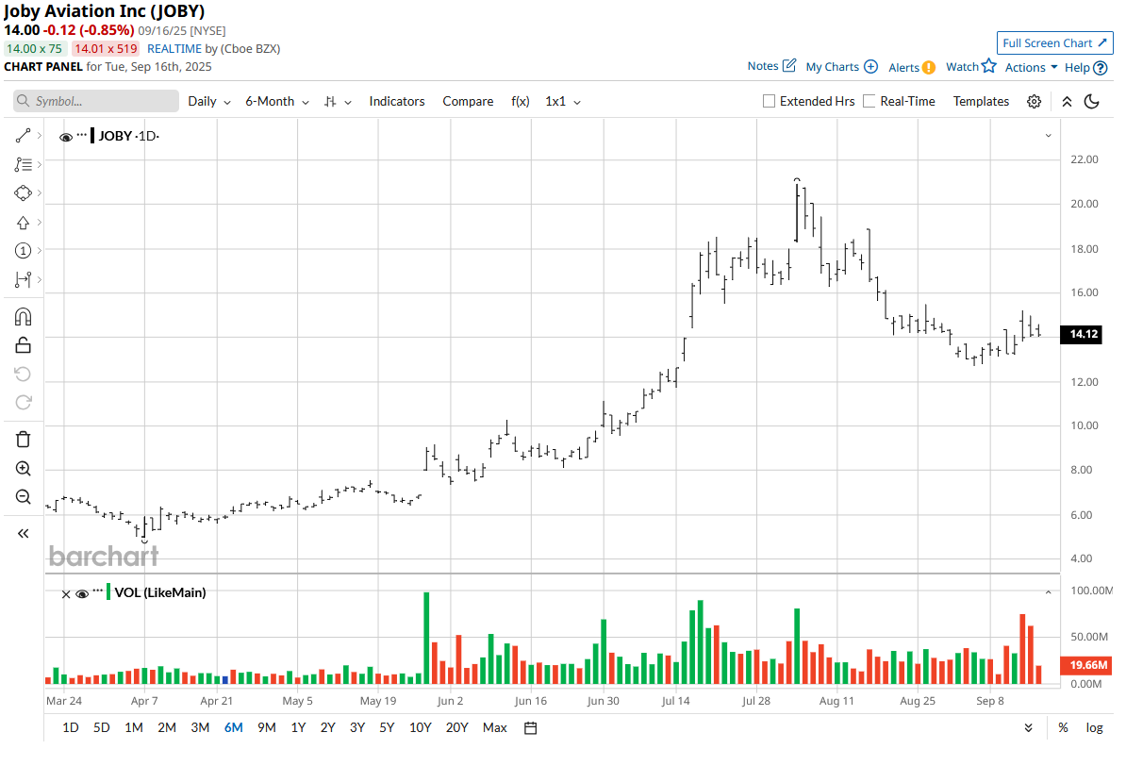
Task: Open the Compare menu
Action: [468, 101]
